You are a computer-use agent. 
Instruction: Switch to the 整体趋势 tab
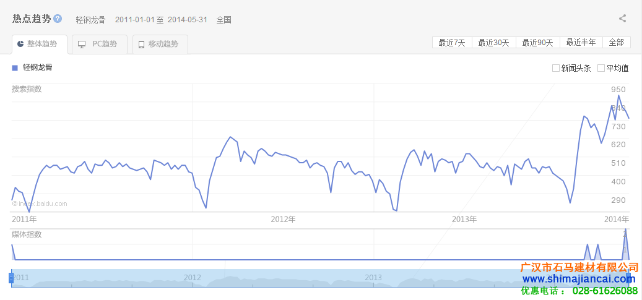coord(39,44)
